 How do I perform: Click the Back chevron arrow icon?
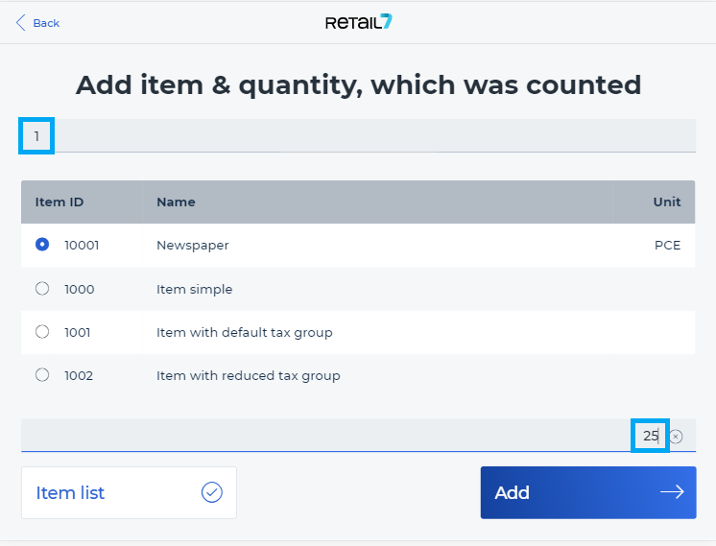[20, 23]
